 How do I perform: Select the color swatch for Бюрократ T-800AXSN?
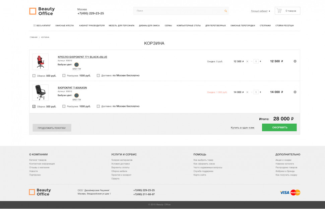pos(76,95)
